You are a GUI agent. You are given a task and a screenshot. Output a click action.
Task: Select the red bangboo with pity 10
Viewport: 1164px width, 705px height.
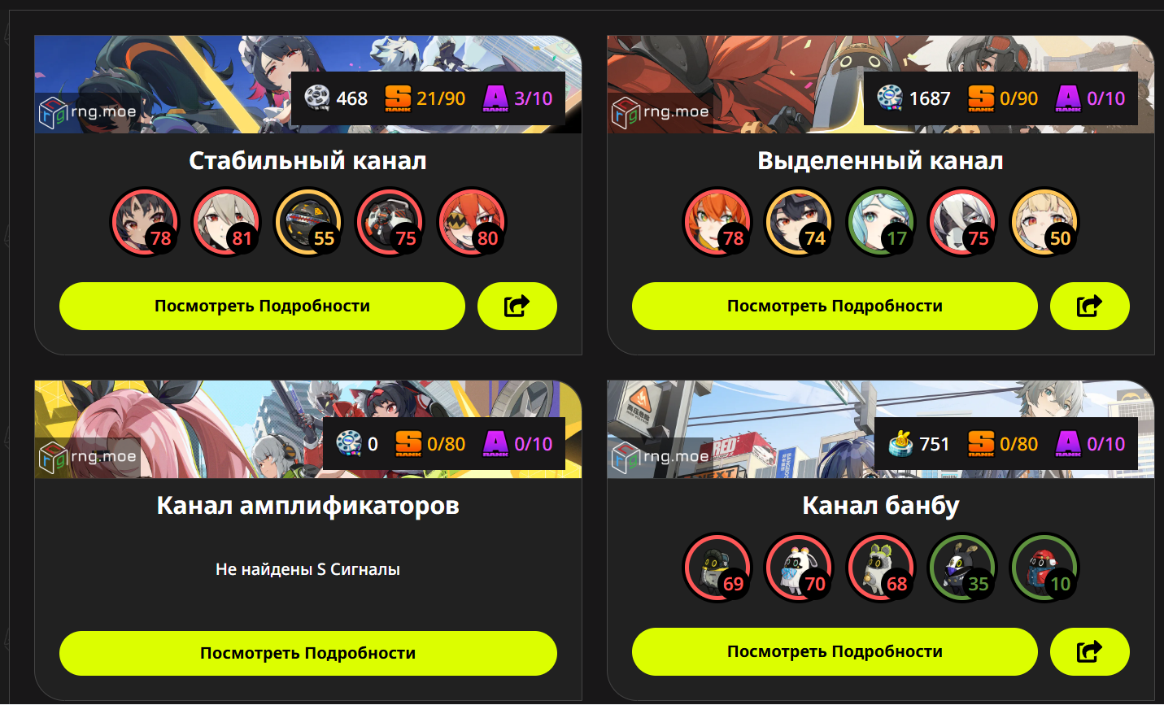1044,568
